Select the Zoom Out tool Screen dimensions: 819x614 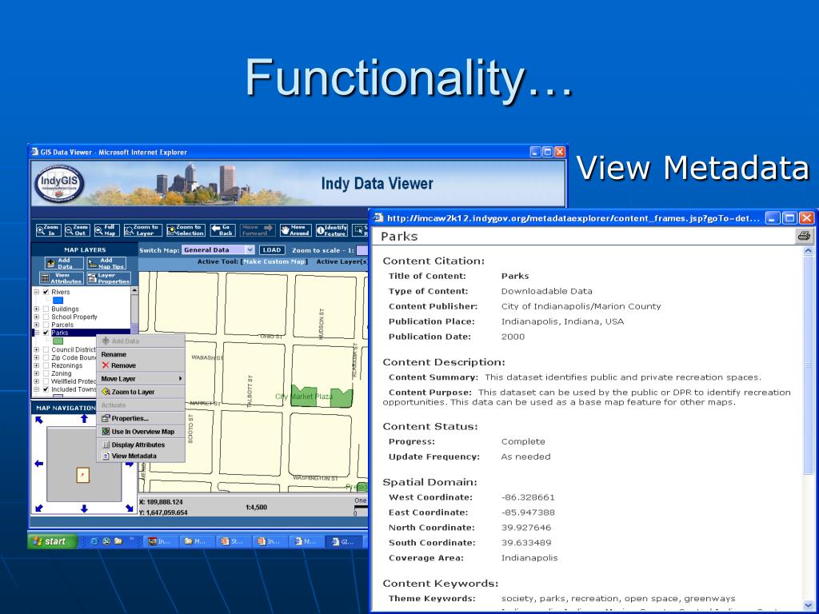tap(78, 230)
